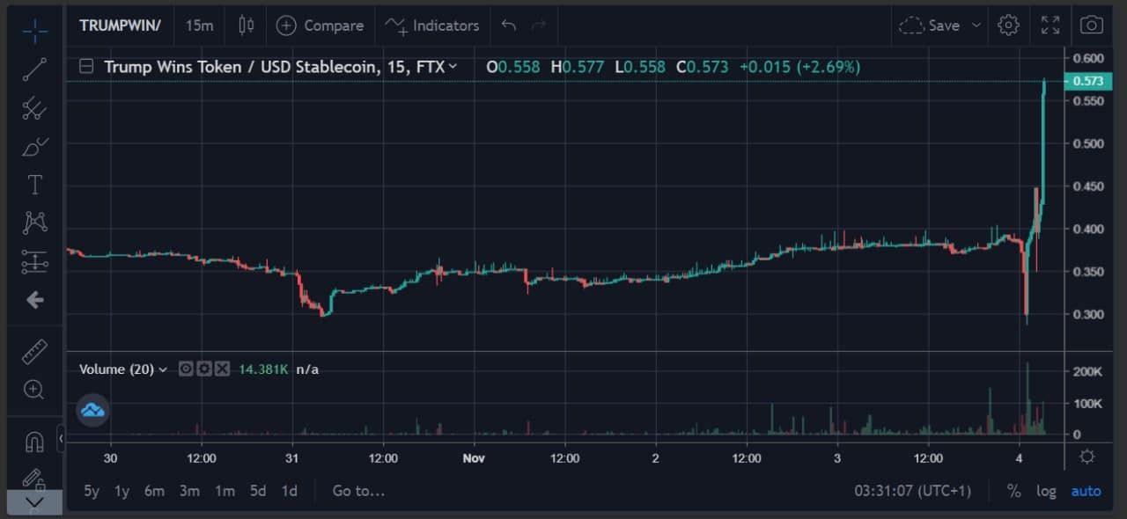Expand the Save dropdown arrow

pos(976,26)
